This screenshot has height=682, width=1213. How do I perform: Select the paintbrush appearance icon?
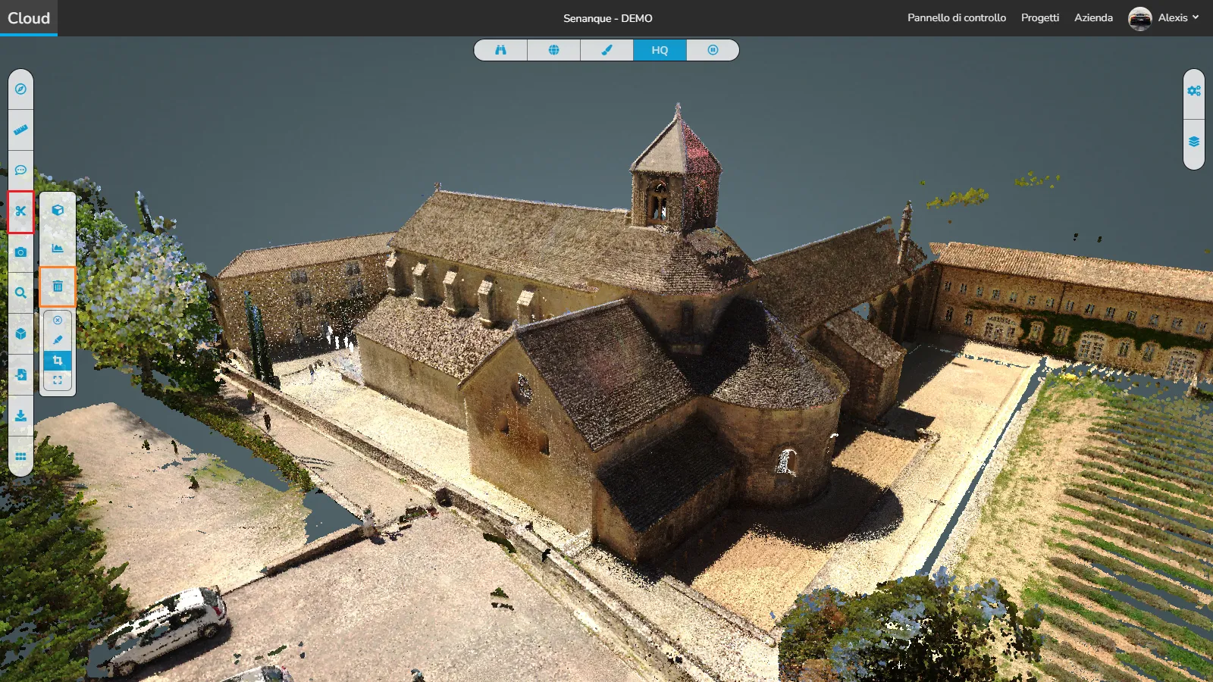(606, 50)
